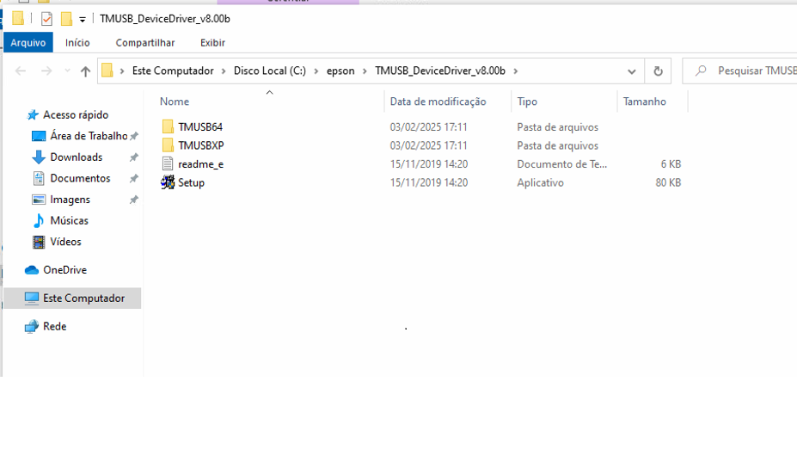Select the TMUSBXP folder icon

(168, 145)
